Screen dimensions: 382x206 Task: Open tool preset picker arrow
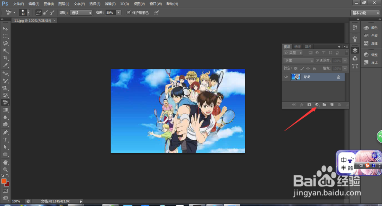tap(15, 13)
